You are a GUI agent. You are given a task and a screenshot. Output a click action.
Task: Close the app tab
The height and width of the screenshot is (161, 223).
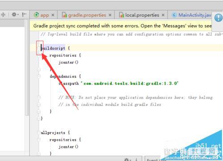[53, 15]
